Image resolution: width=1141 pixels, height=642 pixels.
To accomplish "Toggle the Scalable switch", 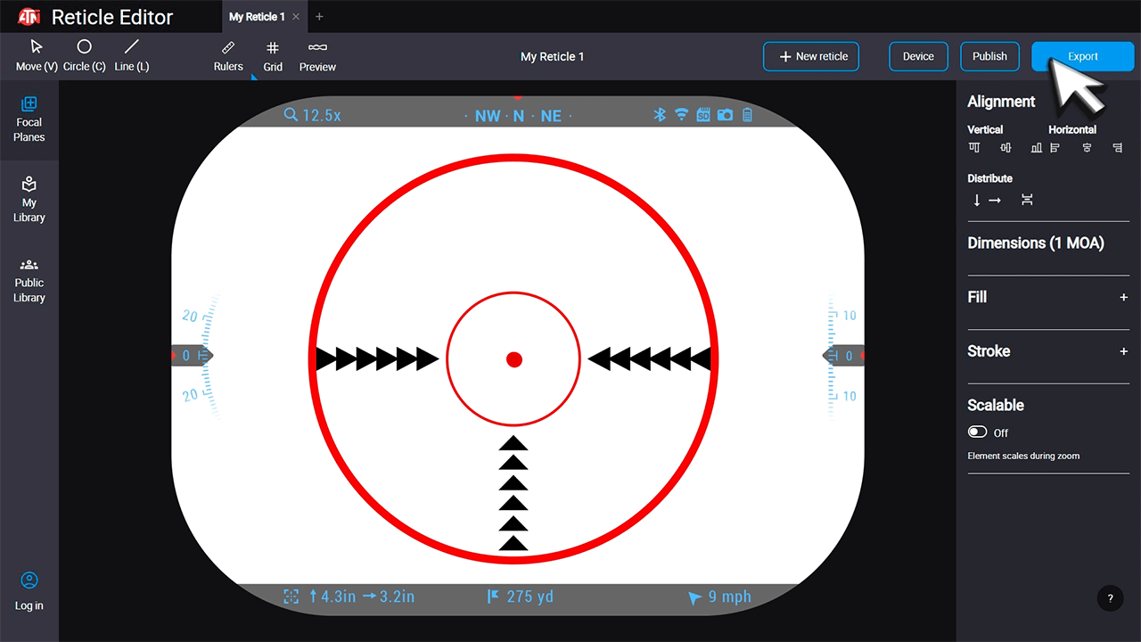I will (x=978, y=432).
